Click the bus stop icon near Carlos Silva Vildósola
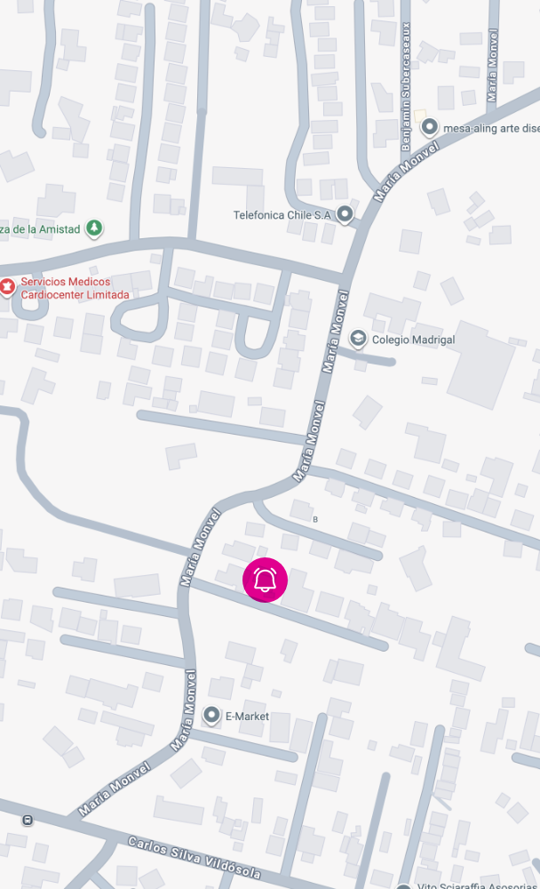Viewport: 540px width, 889px height. pyautogui.click(x=28, y=820)
